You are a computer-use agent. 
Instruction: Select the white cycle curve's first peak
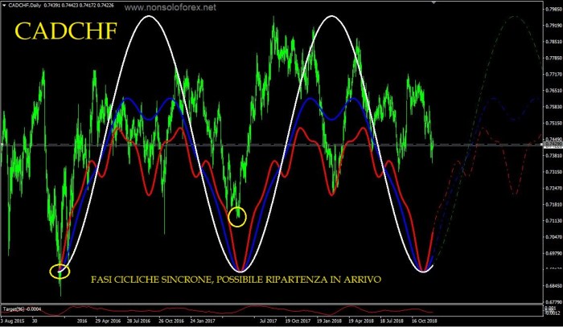147,16
